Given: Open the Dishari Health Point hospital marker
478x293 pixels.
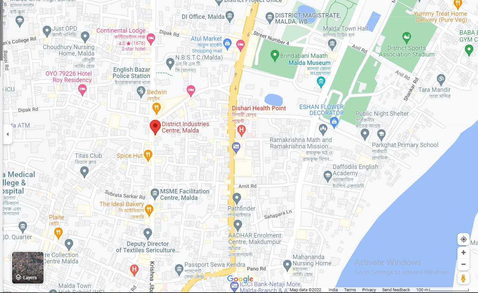Looking at the screenshot, I should coord(241,130).
